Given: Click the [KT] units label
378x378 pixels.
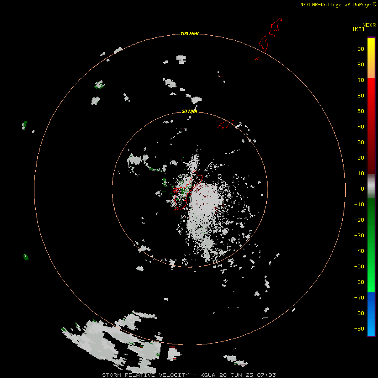Looking at the screenshot, I should pos(358,29).
